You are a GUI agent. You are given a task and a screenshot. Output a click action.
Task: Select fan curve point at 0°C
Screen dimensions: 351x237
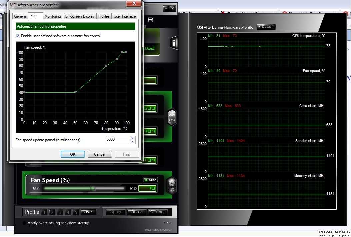pos(24,92)
